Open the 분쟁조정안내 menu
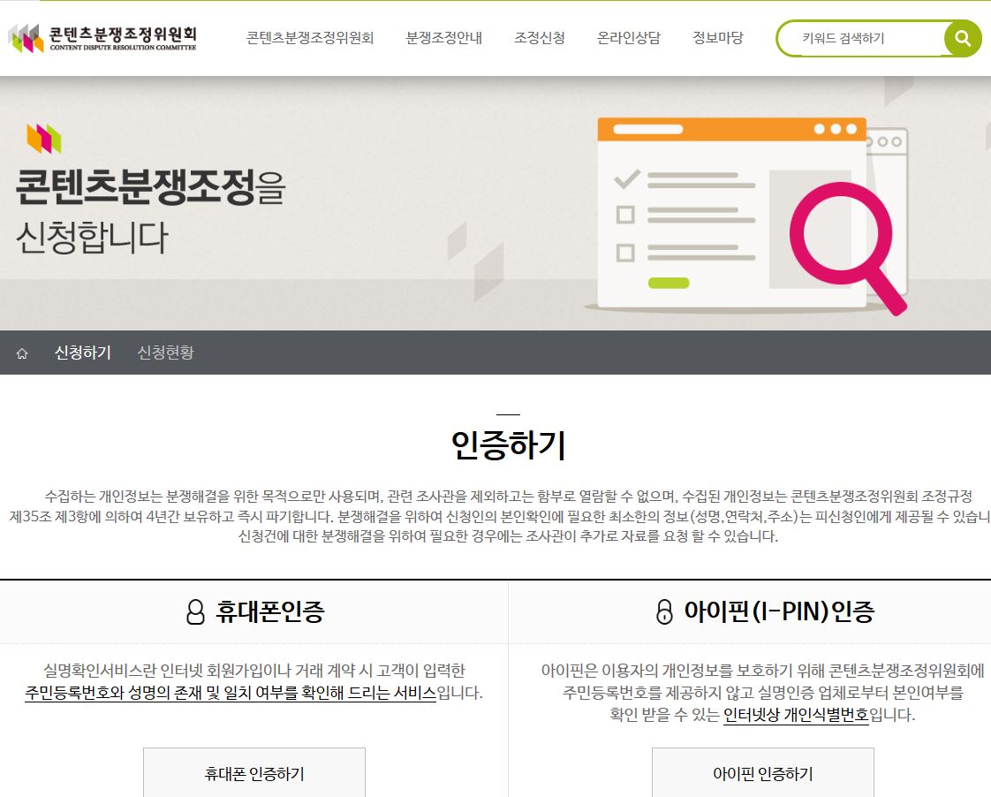This screenshot has height=797, width=991. pyautogui.click(x=443, y=38)
